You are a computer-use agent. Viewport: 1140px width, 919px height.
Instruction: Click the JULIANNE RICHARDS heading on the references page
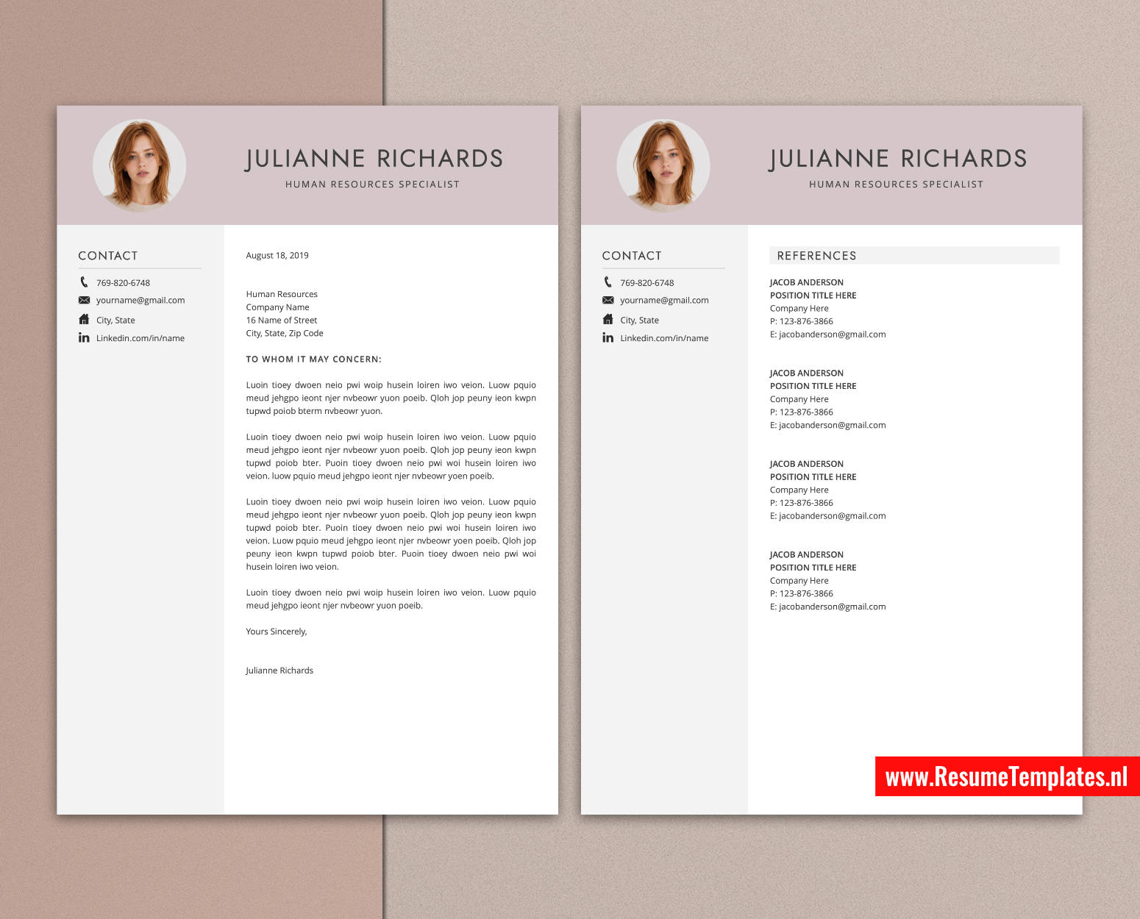[897, 159]
